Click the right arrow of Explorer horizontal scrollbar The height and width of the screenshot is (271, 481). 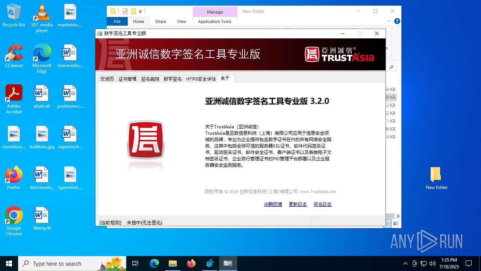point(398,216)
